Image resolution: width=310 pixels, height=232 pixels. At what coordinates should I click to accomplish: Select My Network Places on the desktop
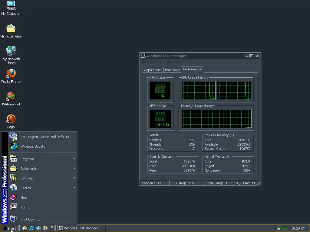pyautogui.click(x=11, y=55)
